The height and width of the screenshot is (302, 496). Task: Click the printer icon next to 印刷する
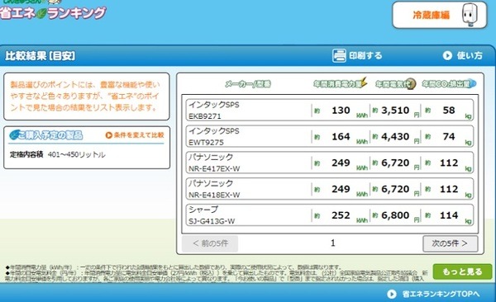[339, 55]
